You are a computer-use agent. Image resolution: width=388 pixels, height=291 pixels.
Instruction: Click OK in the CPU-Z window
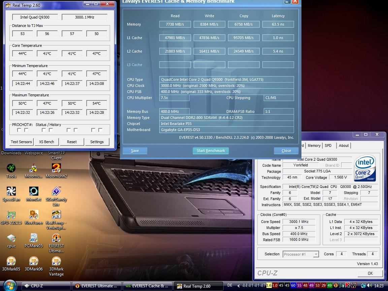370,273
